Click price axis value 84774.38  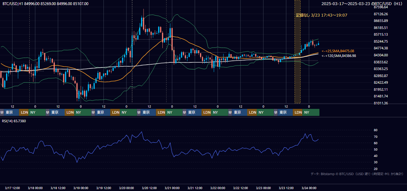click(x=381, y=48)
